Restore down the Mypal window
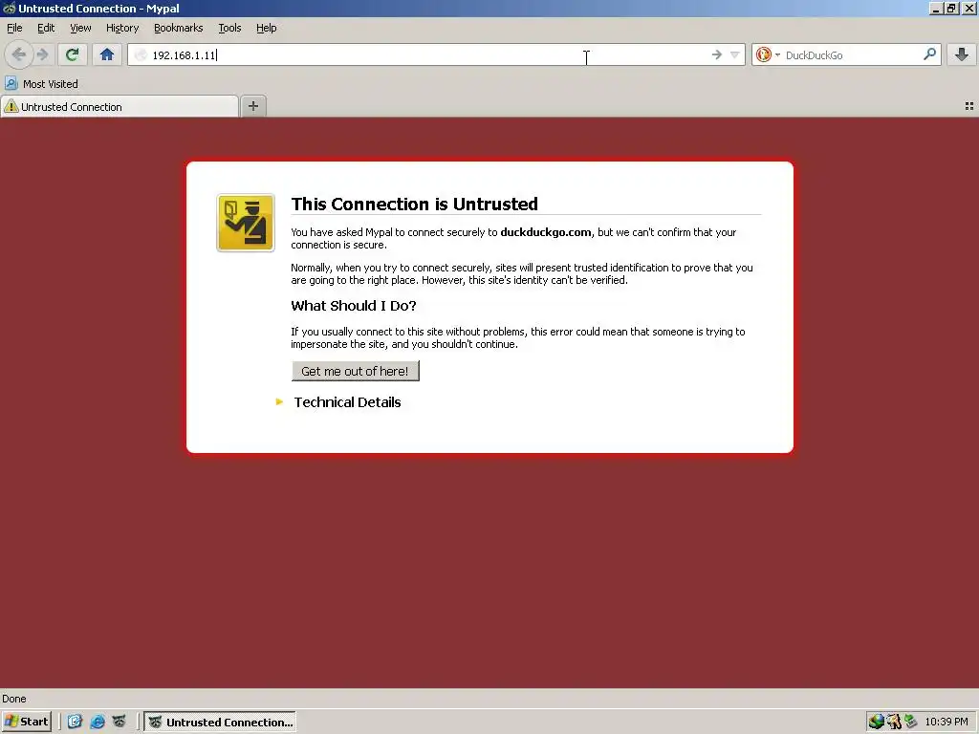This screenshot has width=979, height=734. pos(951,8)
